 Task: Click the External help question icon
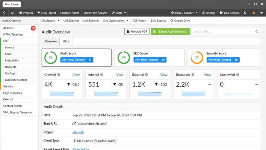pyautogui.click(x=146, y=75)
